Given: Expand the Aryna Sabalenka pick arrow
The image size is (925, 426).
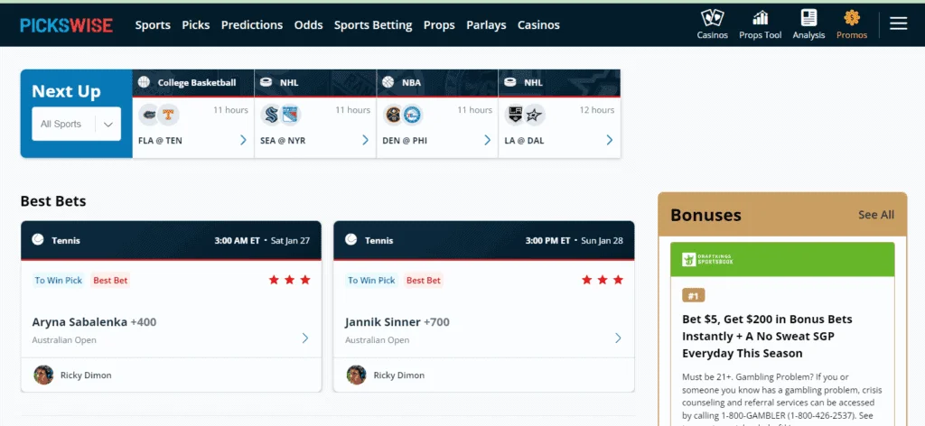Looking at the screenshot, I should pyautogui.click(x=304, y=338).
